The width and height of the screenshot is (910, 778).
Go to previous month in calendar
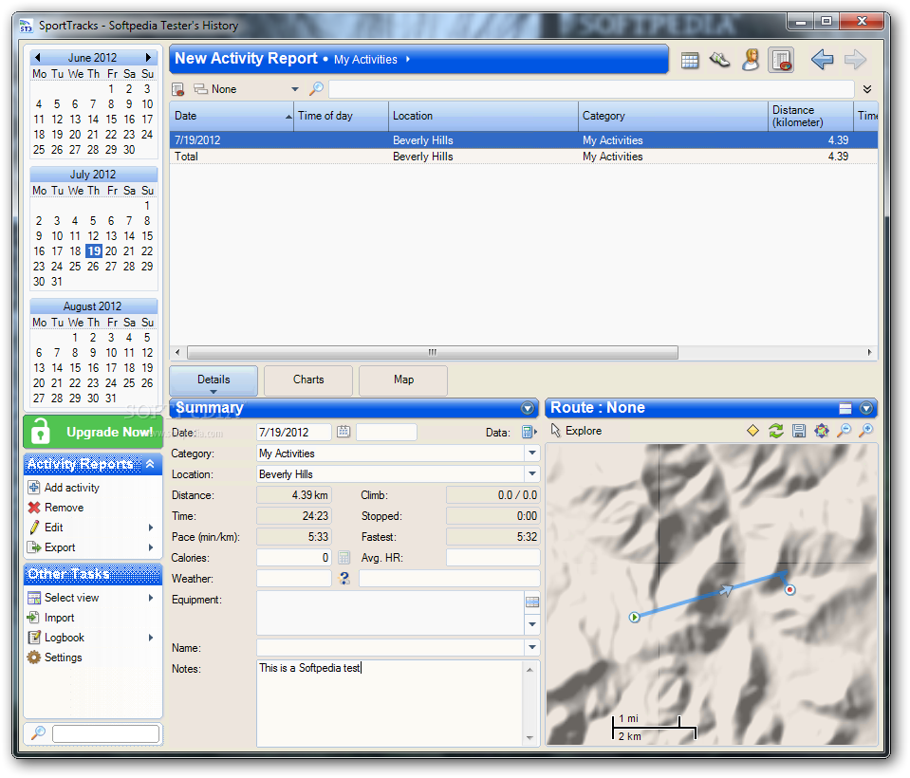[38, 58]
